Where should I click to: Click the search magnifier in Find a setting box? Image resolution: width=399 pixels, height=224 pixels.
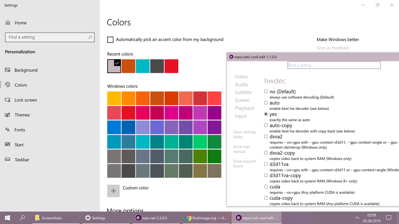(x=90, y=37)
